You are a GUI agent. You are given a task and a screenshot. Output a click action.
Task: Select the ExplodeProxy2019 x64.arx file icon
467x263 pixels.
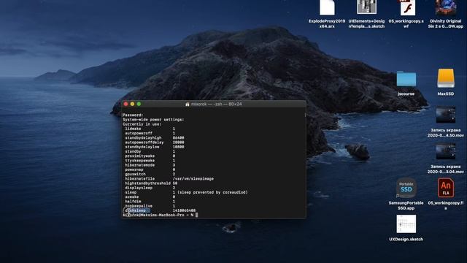(327, 7)
